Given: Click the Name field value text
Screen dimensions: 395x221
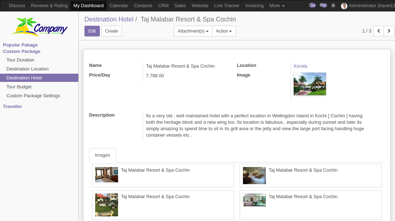Looking at the screenshot, I should (x=180, y=66).
